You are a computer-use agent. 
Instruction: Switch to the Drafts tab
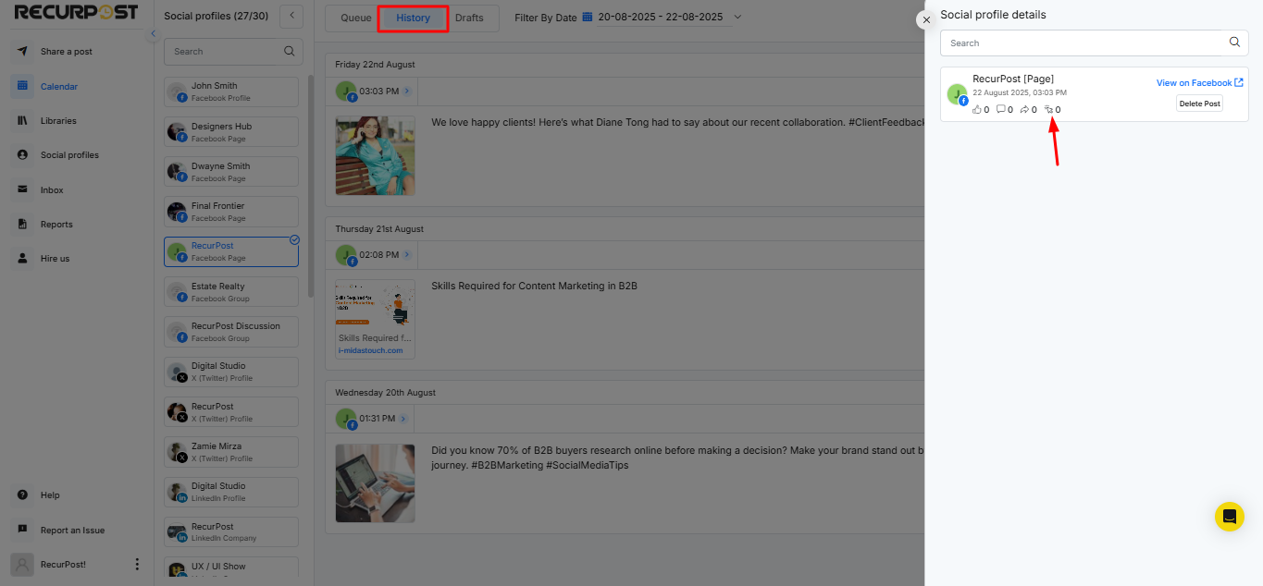point(469,18)
